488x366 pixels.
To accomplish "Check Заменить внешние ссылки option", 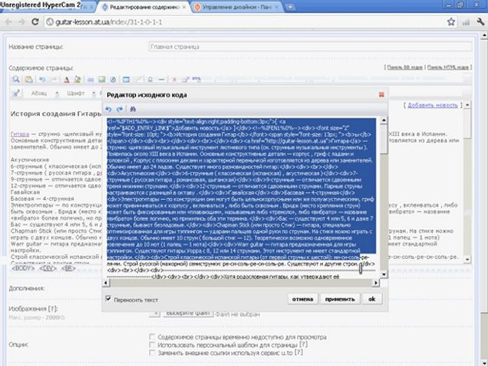I will (x=152, y=353).
